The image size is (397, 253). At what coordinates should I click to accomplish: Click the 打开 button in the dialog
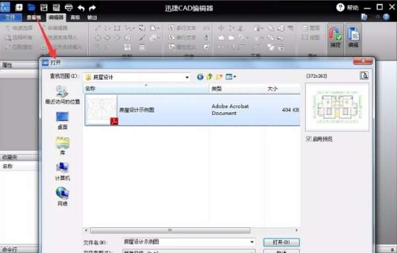coord(281,242)
